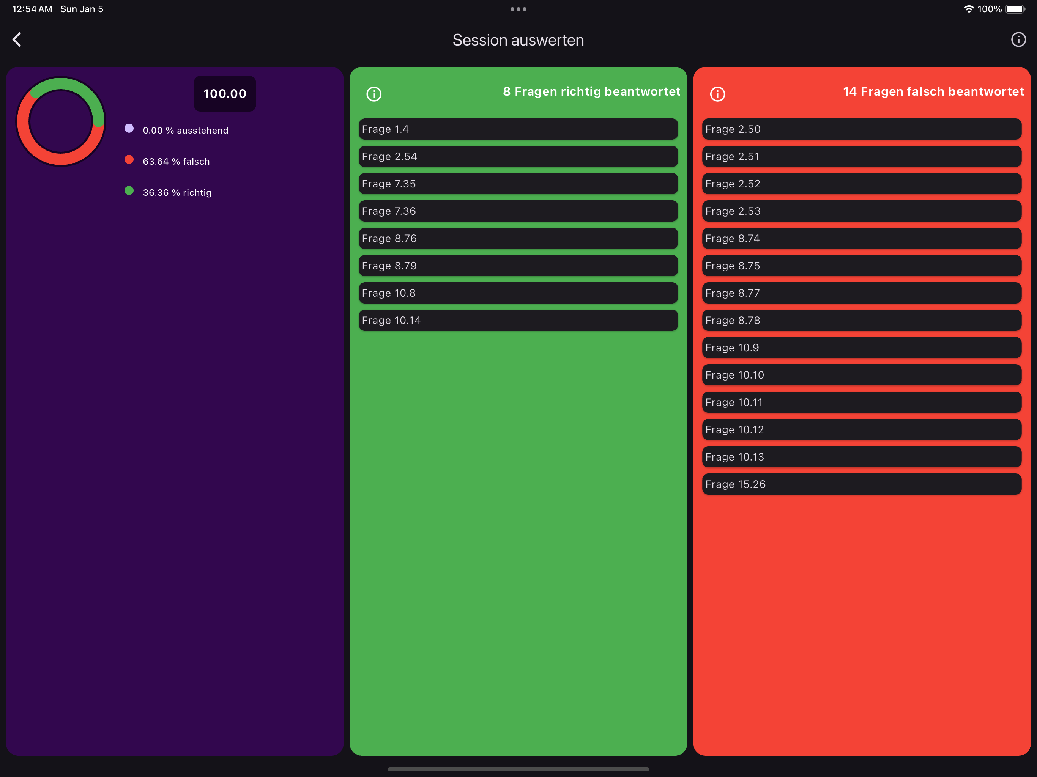Tap the 100.00 score badge
Screen dimensions: 1037x777
[225, 94]
